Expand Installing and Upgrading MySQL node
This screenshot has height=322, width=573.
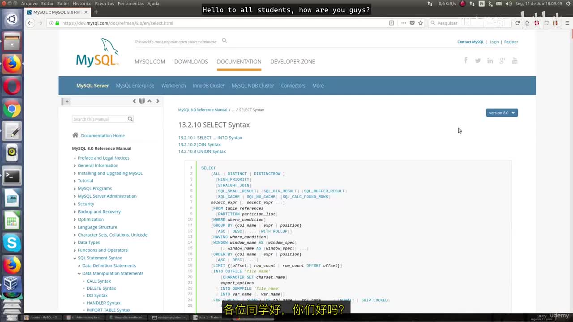coord(74,173)
